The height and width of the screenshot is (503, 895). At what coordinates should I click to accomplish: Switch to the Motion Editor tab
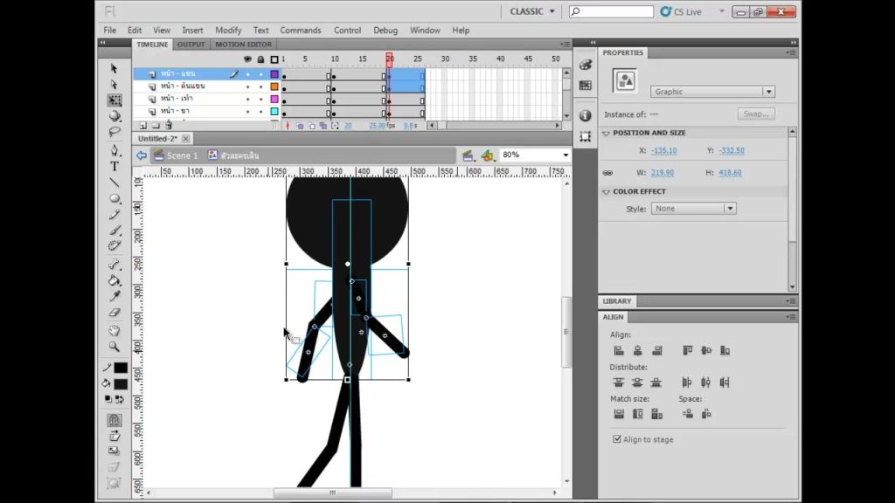pos(243,45)
